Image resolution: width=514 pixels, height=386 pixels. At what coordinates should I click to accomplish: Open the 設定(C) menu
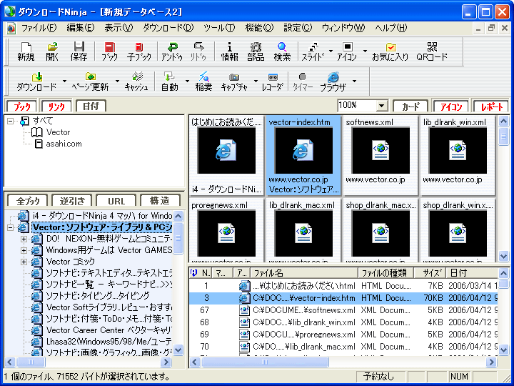click(x=298, y=28)
